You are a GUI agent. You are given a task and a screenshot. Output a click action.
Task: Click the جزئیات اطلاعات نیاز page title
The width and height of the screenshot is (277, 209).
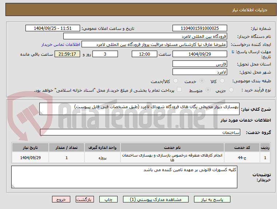coord(250,10)
